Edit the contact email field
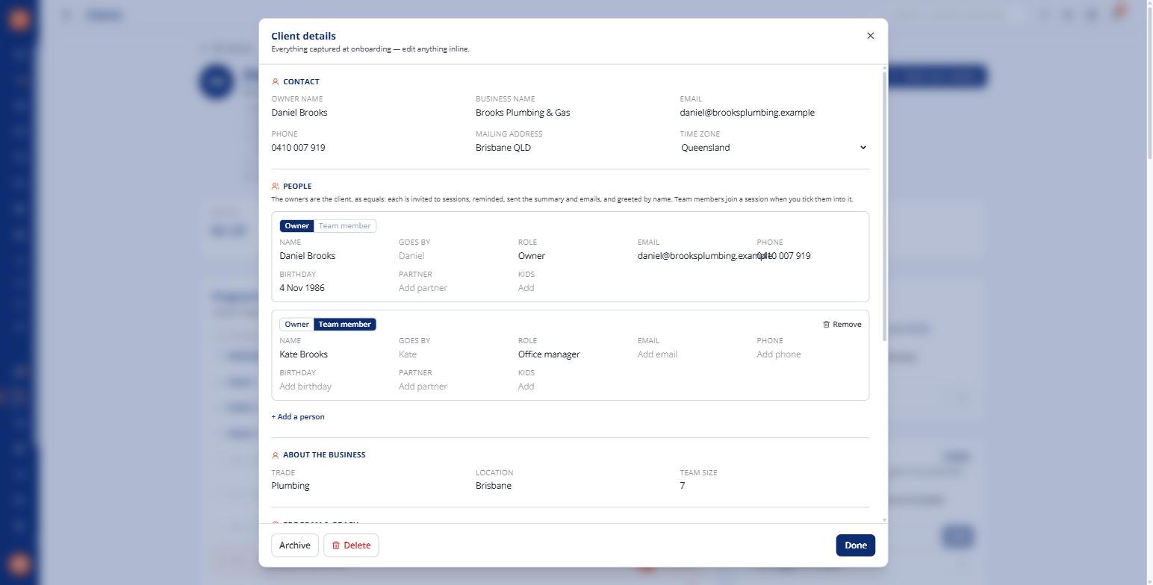Screen dimensions: 1153x585 (x=774, y=113)
